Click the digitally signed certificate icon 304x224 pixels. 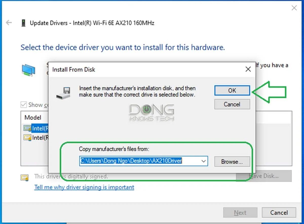pyautogui.click(x=25, y=177)
